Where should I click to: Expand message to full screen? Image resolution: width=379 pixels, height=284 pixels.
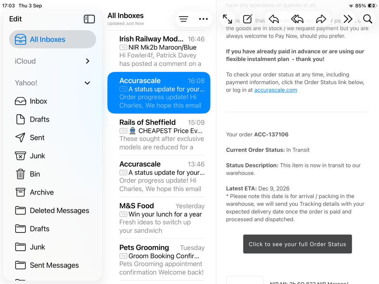pos(227,19)
